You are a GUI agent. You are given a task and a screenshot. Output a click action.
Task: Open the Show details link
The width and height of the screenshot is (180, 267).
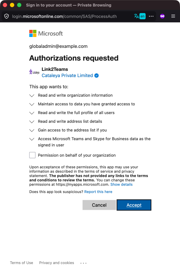point(121,184)
